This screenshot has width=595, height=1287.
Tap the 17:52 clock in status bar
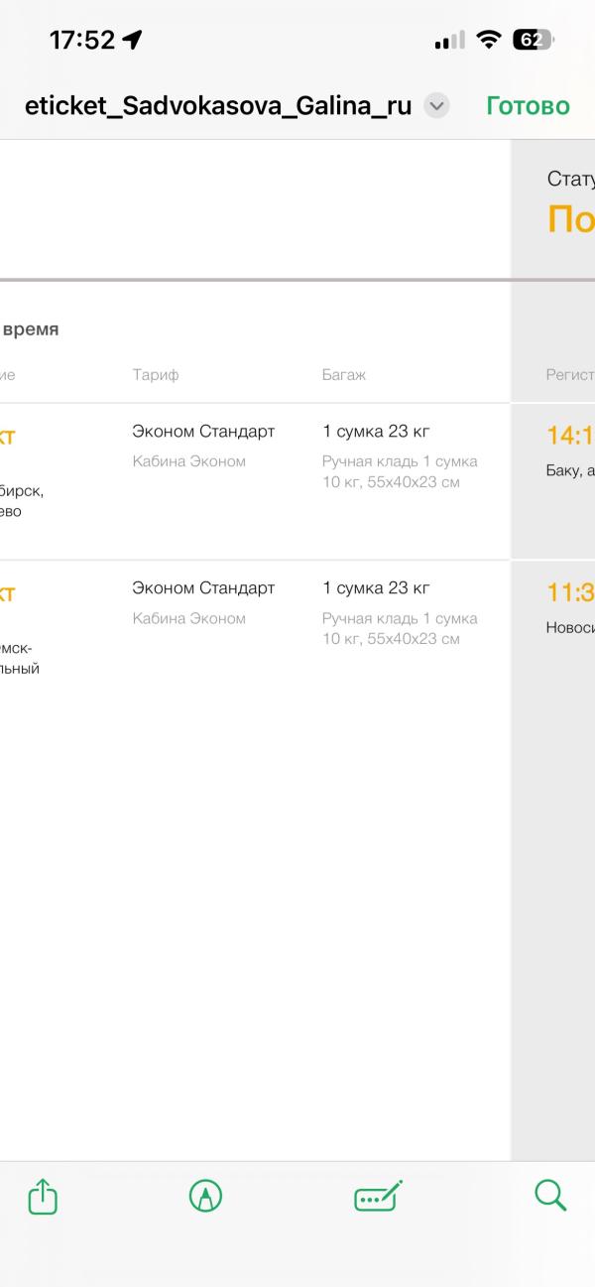(82, 40)
